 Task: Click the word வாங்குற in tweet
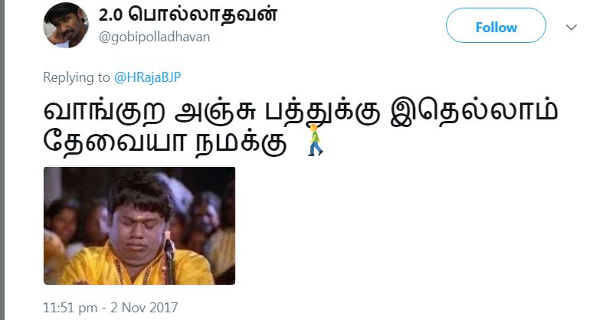105,112
